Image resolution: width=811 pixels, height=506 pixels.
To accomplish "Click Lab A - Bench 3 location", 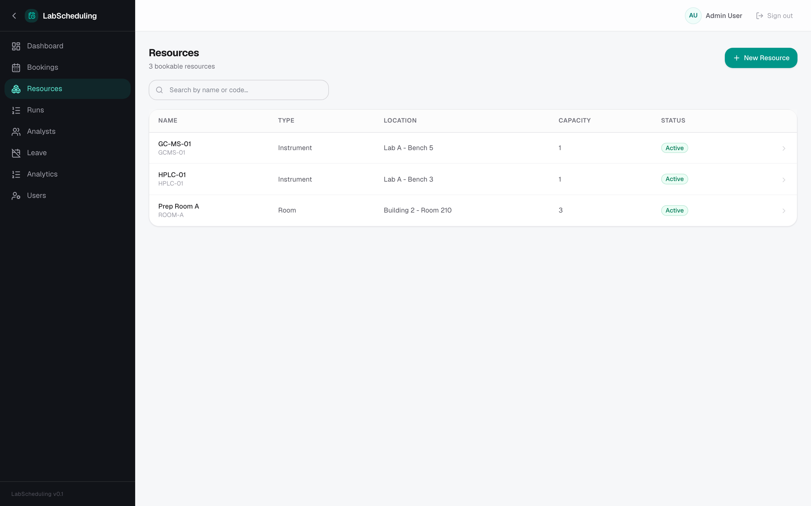I will [x=408, y=179].
